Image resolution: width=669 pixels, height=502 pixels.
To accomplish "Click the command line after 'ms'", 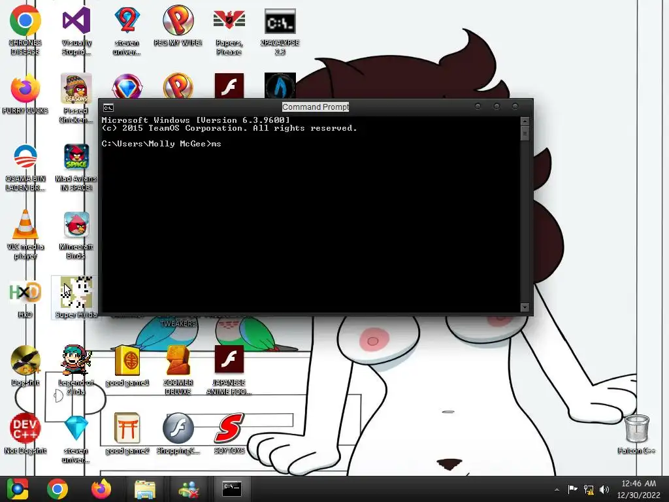I will click(223, 144).
